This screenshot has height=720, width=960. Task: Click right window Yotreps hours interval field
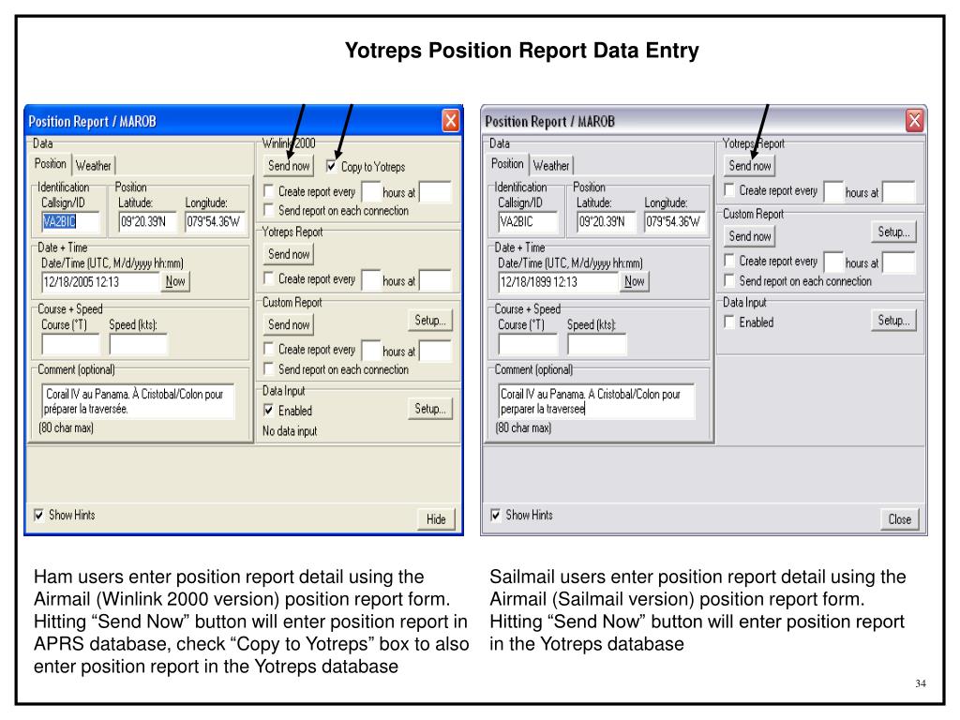(832, 191)
